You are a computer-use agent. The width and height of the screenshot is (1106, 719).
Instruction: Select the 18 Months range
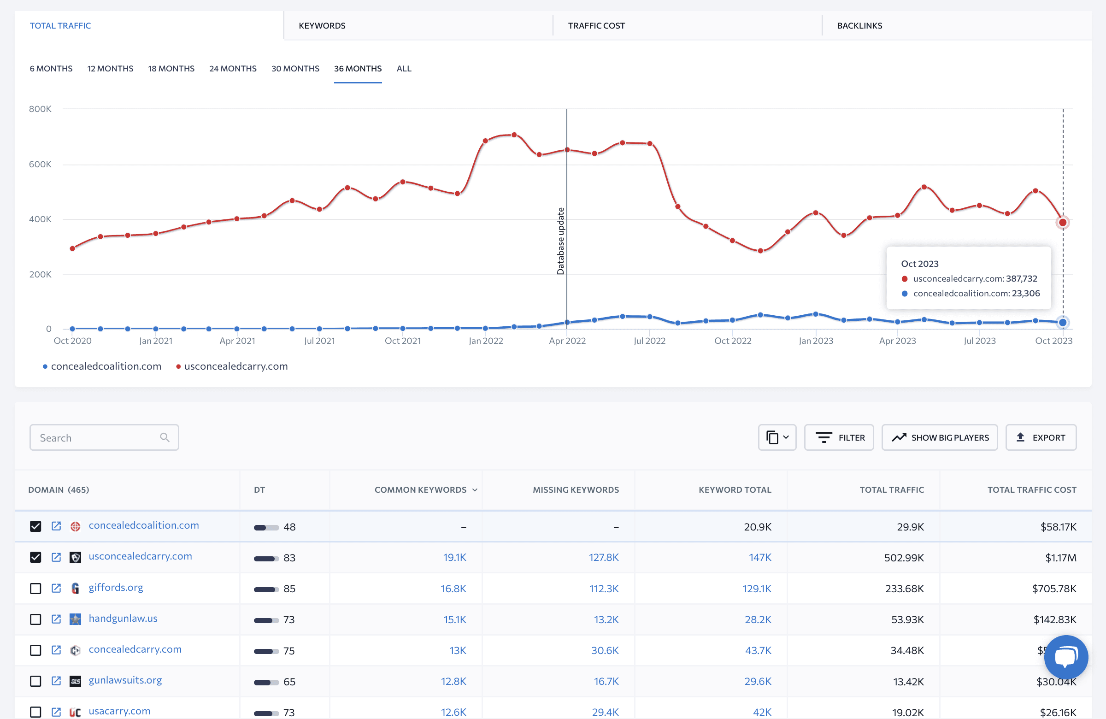pos(171,68)
